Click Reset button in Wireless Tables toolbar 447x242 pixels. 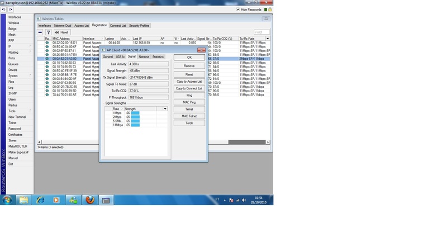click(62, 32)
